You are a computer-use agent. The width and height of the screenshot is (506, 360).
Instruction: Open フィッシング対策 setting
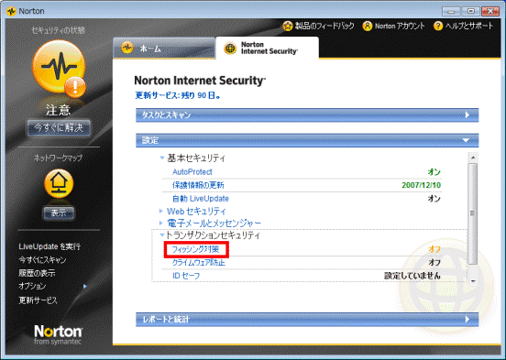point(195,249)
